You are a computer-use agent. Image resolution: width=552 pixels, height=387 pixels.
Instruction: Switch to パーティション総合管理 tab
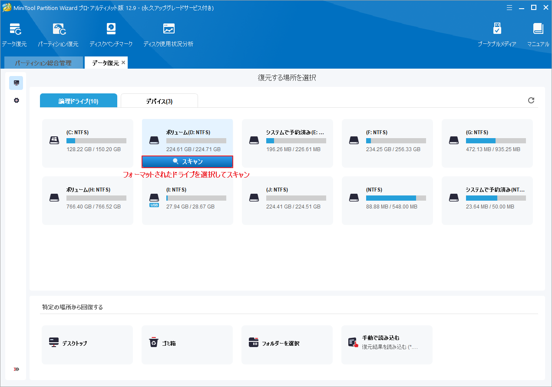coord(43,63)
